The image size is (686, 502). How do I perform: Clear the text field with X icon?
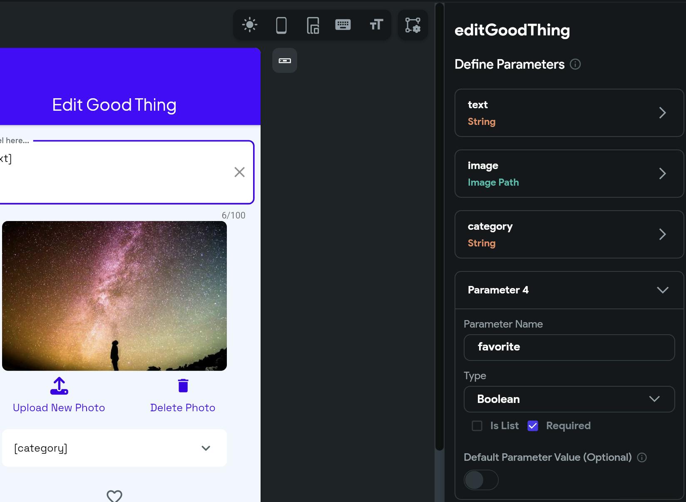coord(239,172)
